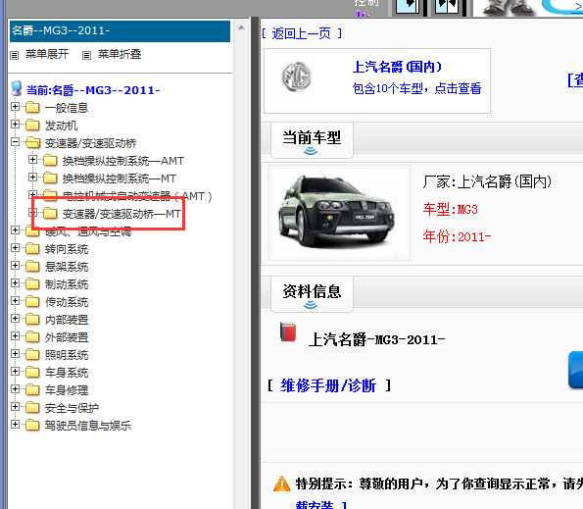The height and width of the screenshot is (509, 583).
Task: Open the 车身修理 tree item label
Action: pos(67,390)
